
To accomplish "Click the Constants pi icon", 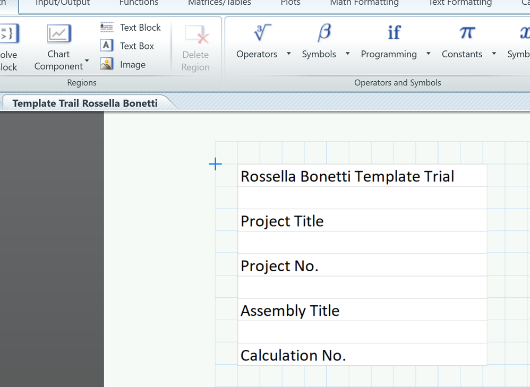I will 467,33.
